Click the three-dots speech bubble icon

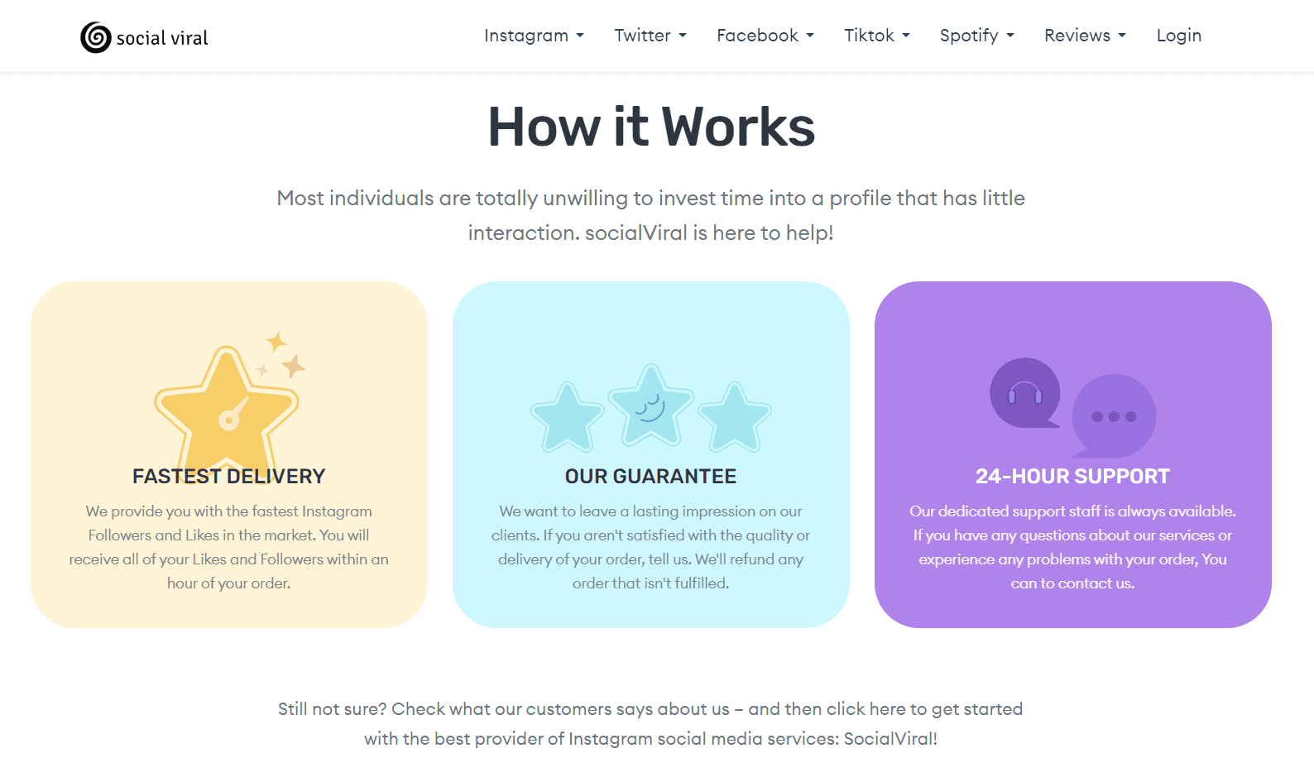pos(1114,416)
